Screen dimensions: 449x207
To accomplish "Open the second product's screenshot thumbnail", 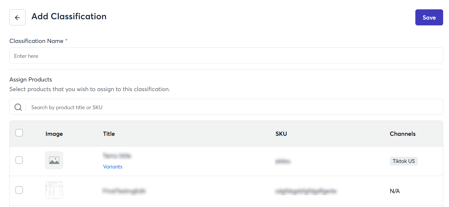I will tap(54, 190).
